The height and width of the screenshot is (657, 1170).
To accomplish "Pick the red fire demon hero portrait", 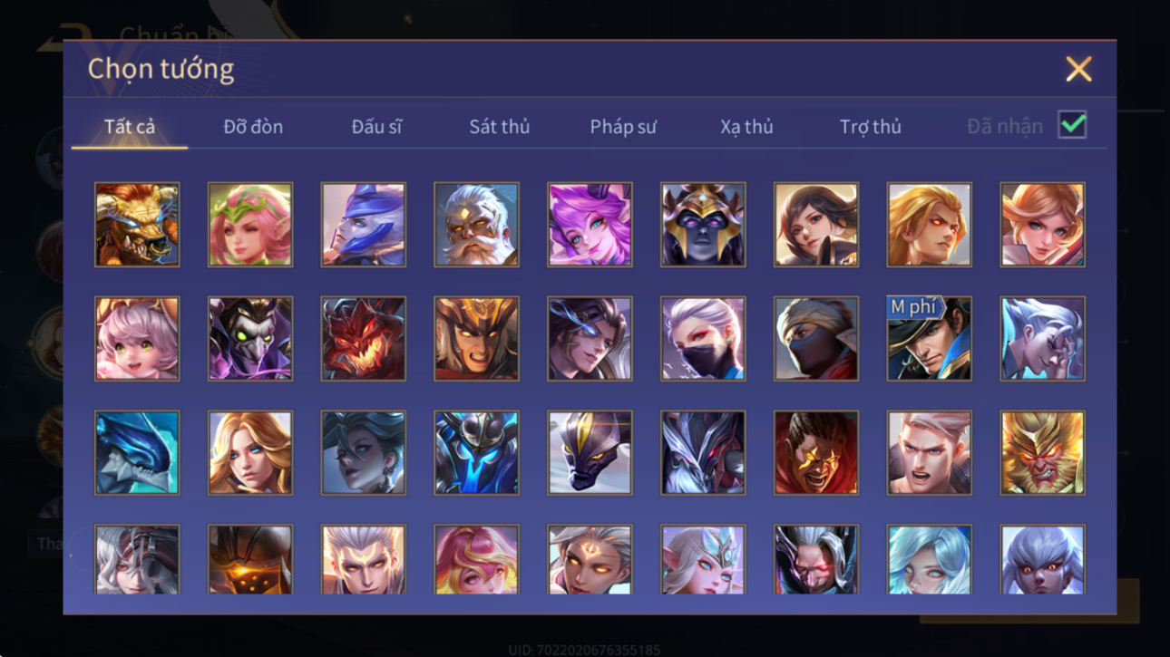I will (x=364, y=339).
